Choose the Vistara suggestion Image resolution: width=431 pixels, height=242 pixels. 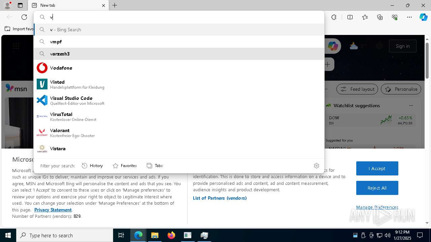pos(179,149)
